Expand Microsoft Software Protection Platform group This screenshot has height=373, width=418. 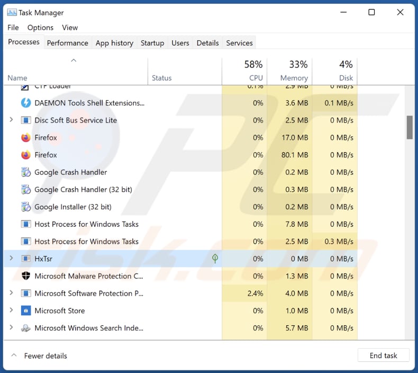(11, 293)
